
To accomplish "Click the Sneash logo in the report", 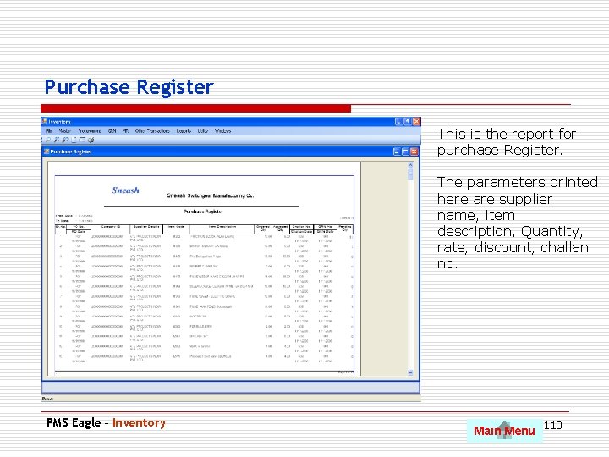I will pyautogui.click(x=125, y=190).
